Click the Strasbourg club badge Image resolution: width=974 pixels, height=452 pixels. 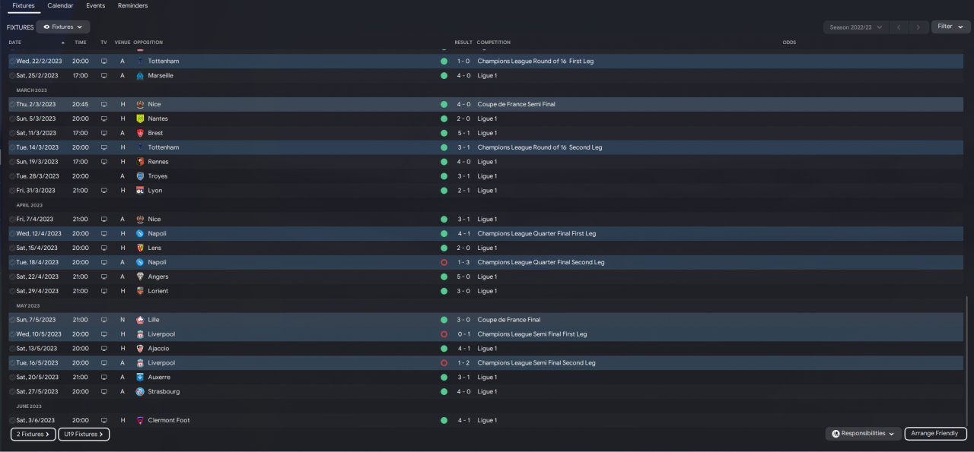click(x=140, y=392)
